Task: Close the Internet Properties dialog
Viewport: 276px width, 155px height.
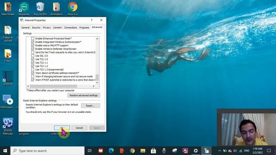Action: coord(101,20)
